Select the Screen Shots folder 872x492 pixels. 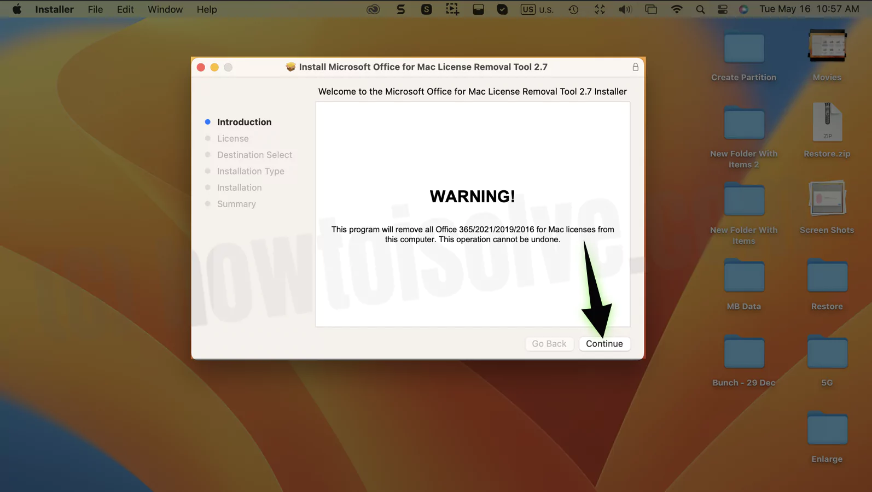click(x=827, y=199)
